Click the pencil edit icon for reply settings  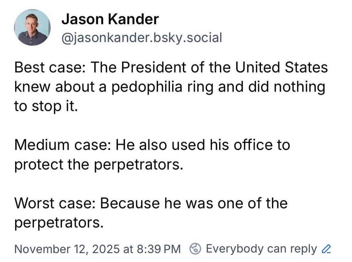coord(328,248)
